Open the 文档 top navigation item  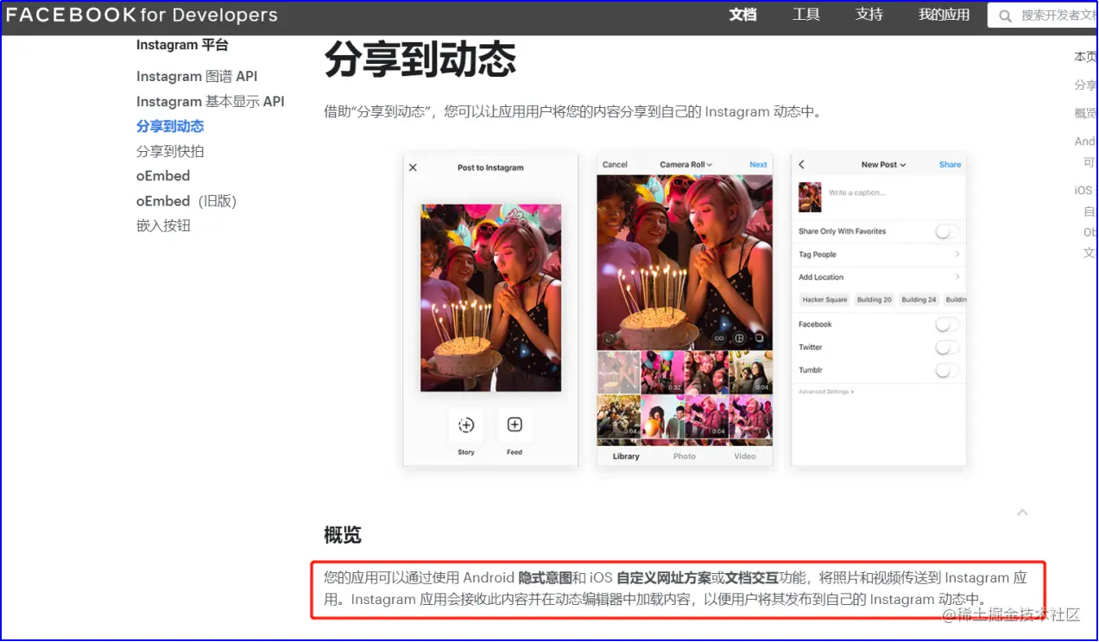[x=742, y=15]
